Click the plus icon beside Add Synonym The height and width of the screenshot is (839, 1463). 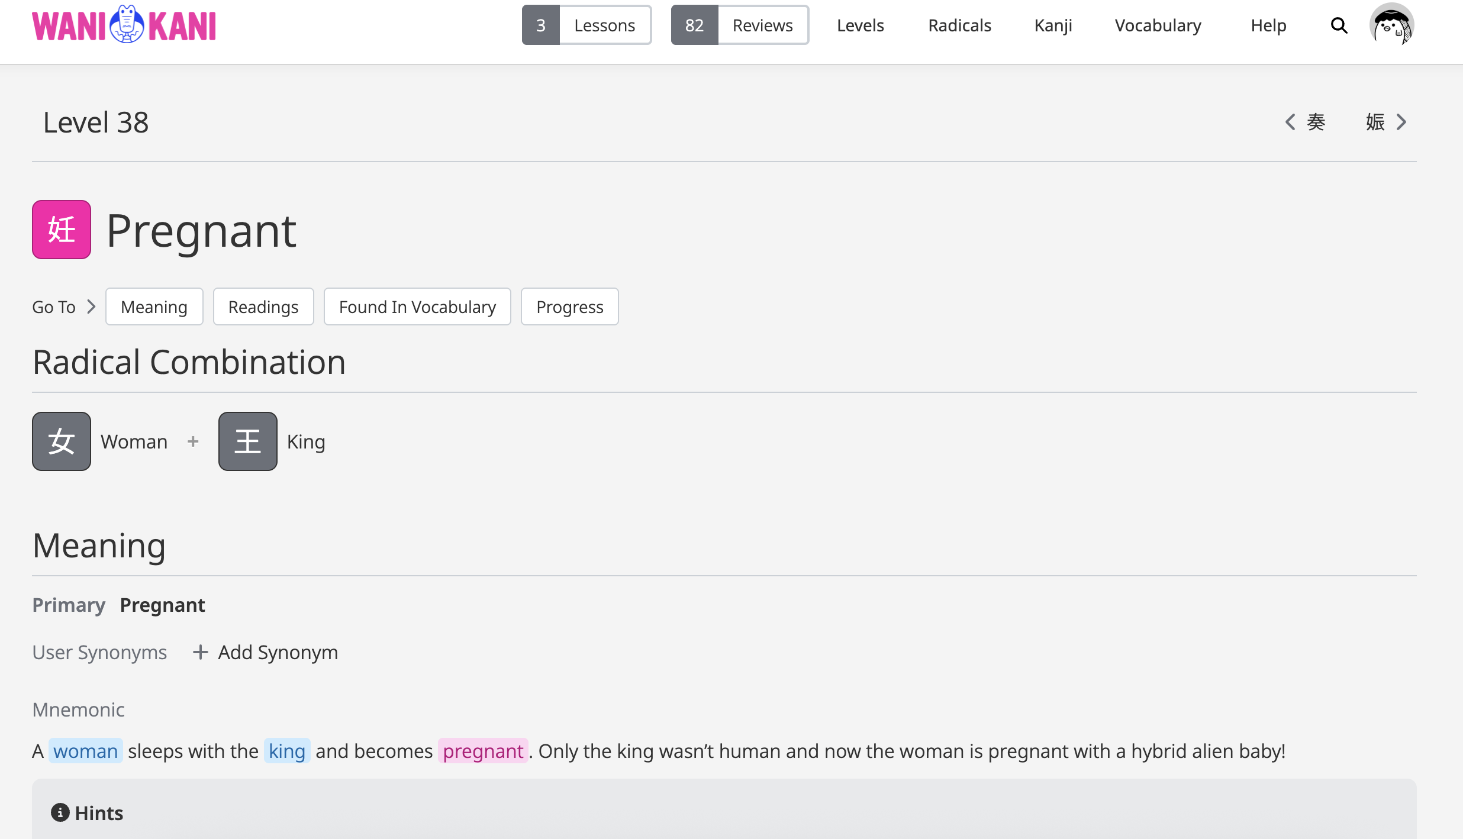click(201, 652)
